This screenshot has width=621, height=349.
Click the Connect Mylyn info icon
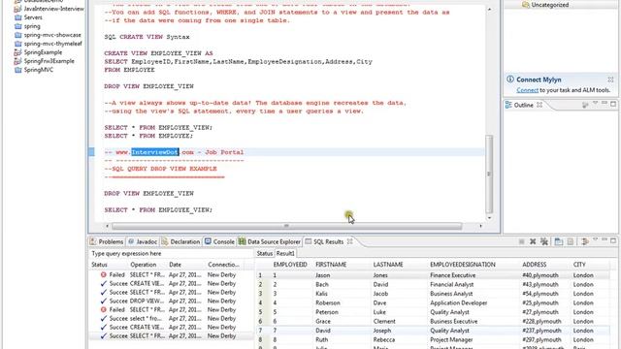(x=510, y=79)
